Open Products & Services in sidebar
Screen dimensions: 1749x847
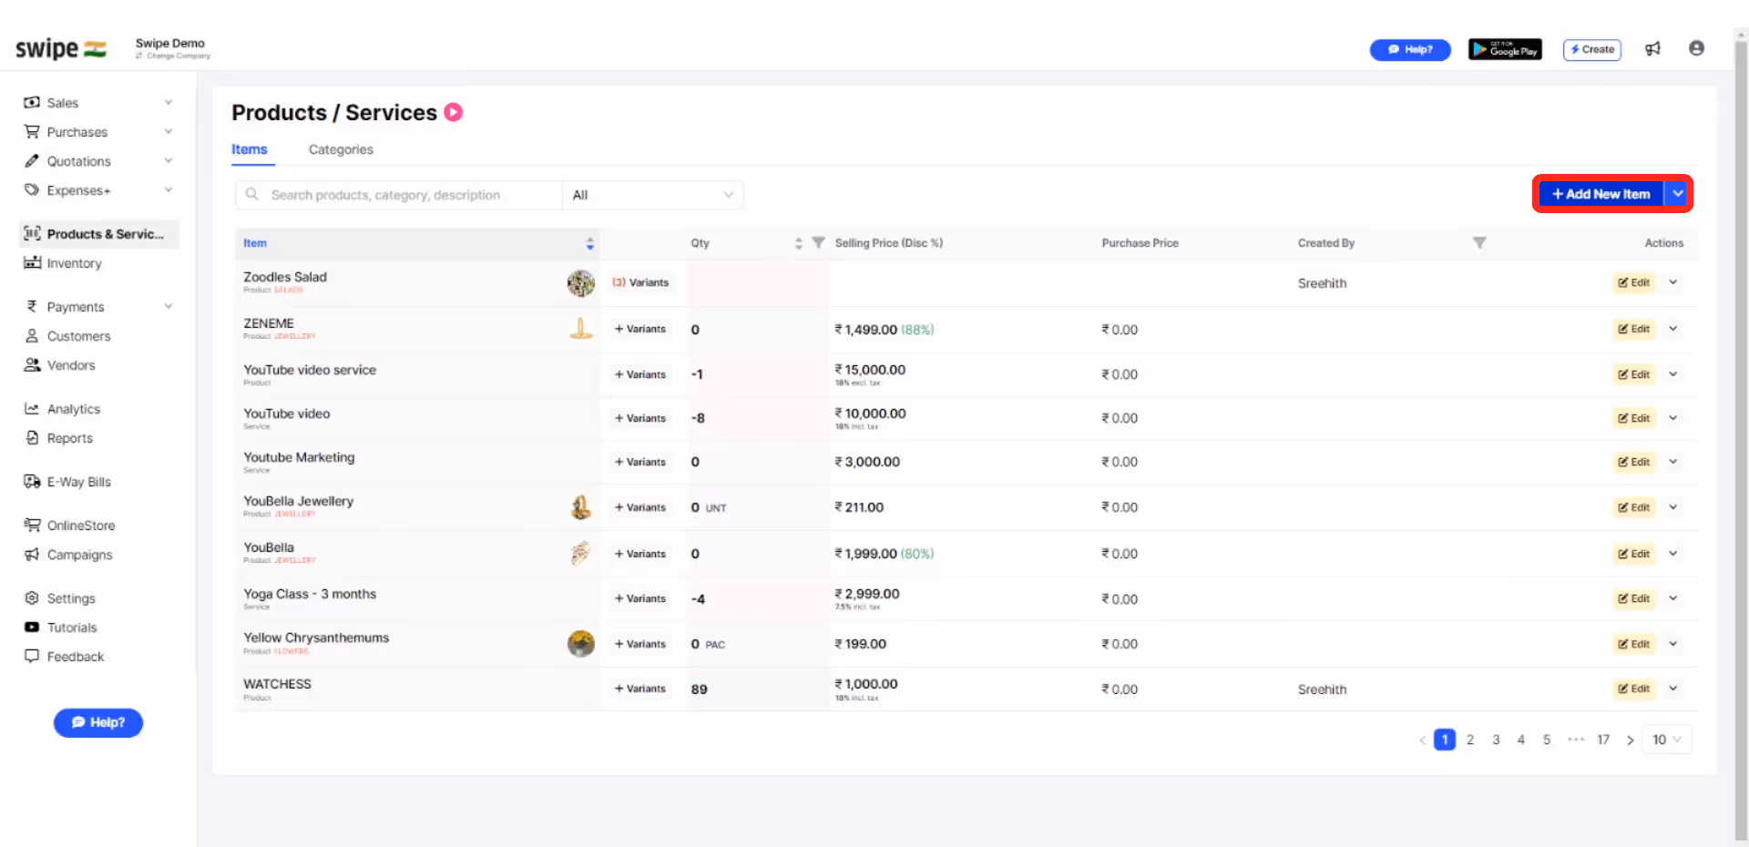coord(98,234)
